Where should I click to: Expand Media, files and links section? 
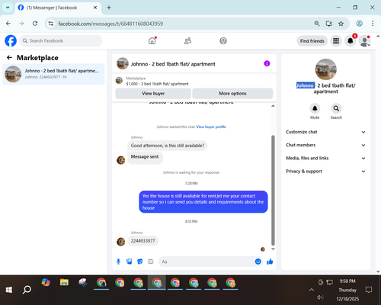[x=325, y=158]
